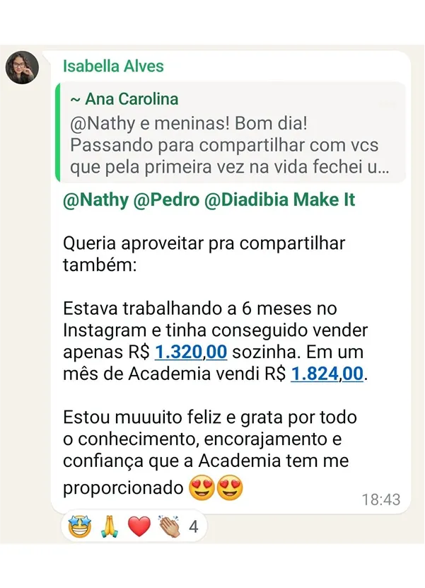Open the bold green @Nathy mention
This screenshot has height=588, width=425.
tap(95, 200)
